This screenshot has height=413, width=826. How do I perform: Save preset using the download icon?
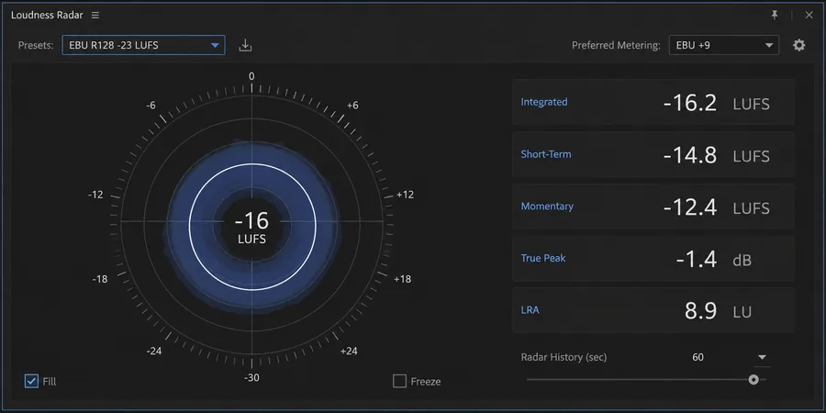pos(245,45)
